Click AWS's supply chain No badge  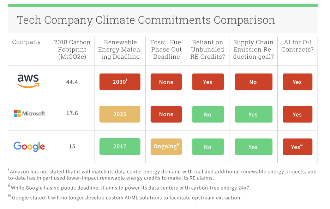point(253,82)
